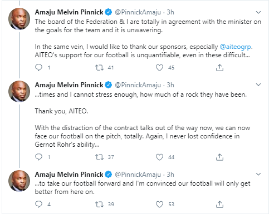Open Amaju Melvin Pinnick name in the last tweet
The height and width of the screenshot is (214, 269).
click(x=69, y=175)
